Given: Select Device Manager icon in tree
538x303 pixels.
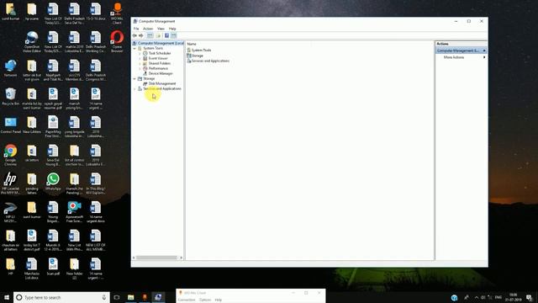Looking at the screenshot, I should [145, 73].
